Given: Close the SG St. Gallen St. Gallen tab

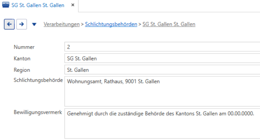Looking at the screenshot, I should 73,5.
